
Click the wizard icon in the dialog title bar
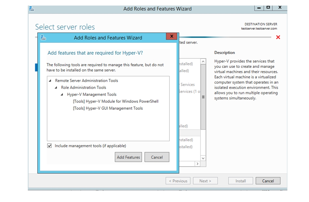pos(43,37)
